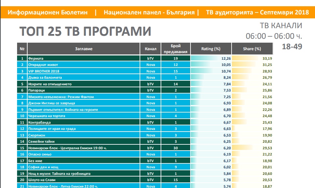Click the 'Брой предавания' column header
Viewport: 315px width, 188px height.
(176, 49)
